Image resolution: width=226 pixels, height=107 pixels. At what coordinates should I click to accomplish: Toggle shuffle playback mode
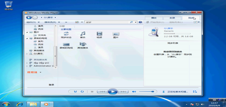click(x=75, y=91)
